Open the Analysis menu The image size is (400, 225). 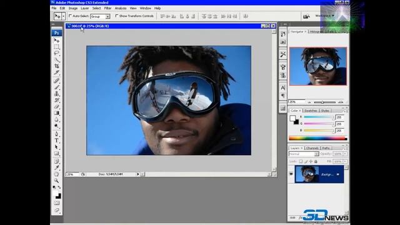pos(121,8)
